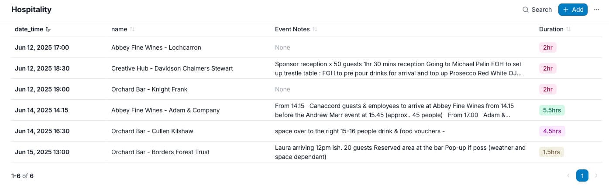Open Abbey Fine Wines - Lochcarron row
This screenshot has height=189, width=609.
pos(304,47)
